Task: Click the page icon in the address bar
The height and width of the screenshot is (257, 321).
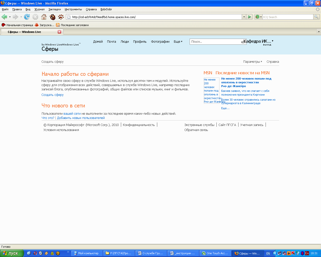Action: (69, 17)
